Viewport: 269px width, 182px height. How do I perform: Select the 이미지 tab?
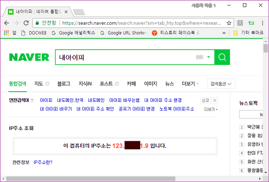click(150, 84)
